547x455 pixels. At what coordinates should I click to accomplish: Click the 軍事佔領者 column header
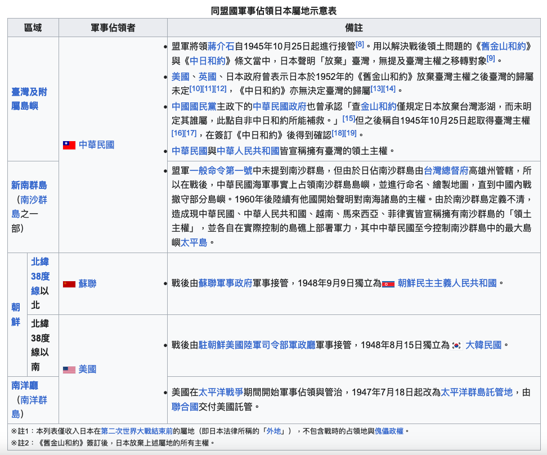point(113,28)
